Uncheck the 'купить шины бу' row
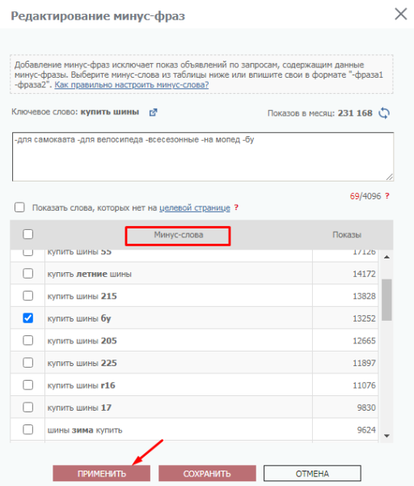 pyautogui.click(x=27, y=318)
